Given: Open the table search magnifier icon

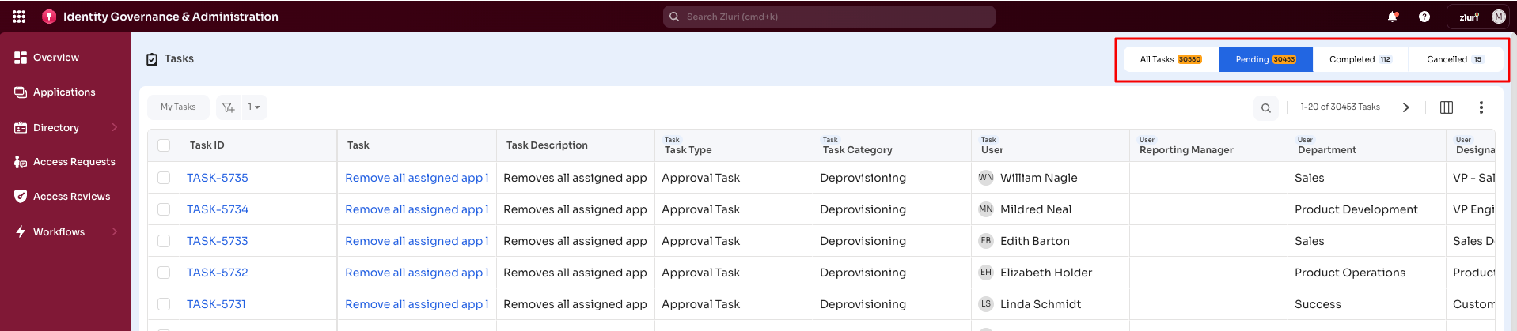Looking at the screenshot, I should coord(1266,108).
